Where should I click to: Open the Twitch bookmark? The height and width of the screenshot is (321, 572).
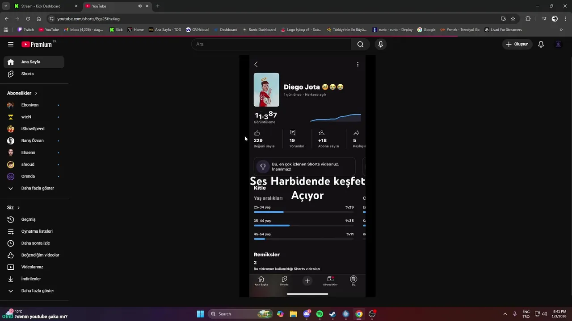[x=25, y=30]
